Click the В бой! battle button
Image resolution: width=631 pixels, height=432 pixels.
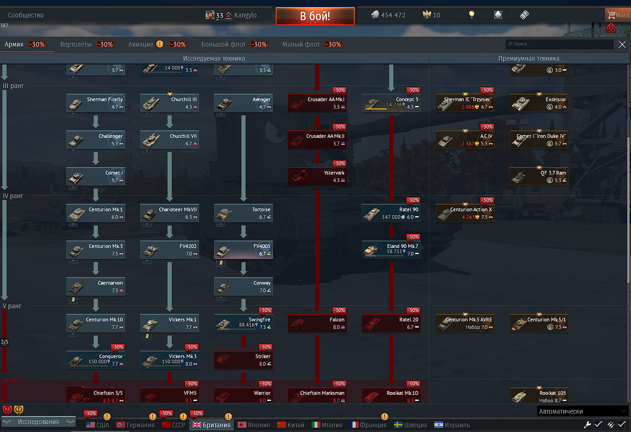click(x=315, y=16)
